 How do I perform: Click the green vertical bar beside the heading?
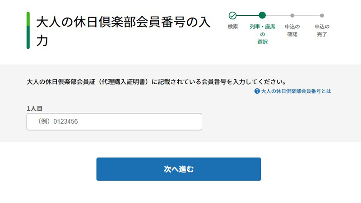pos(28,30)
